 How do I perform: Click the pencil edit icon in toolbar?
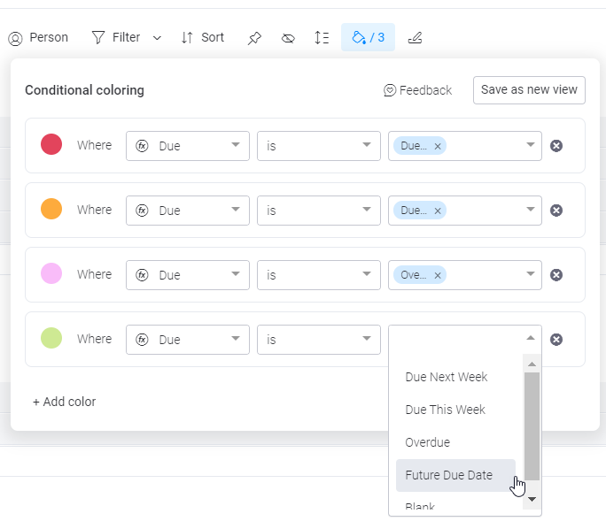[415, 38]
